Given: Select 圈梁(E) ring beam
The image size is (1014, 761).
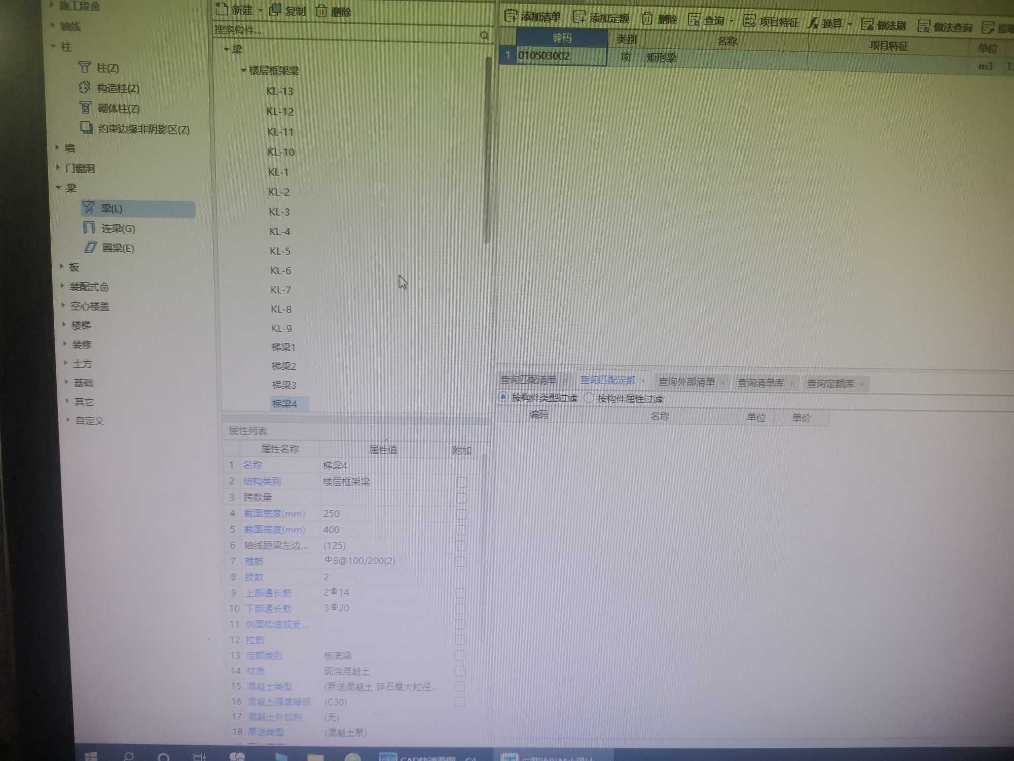Looking at the screenshot, I should click(110, 248).
